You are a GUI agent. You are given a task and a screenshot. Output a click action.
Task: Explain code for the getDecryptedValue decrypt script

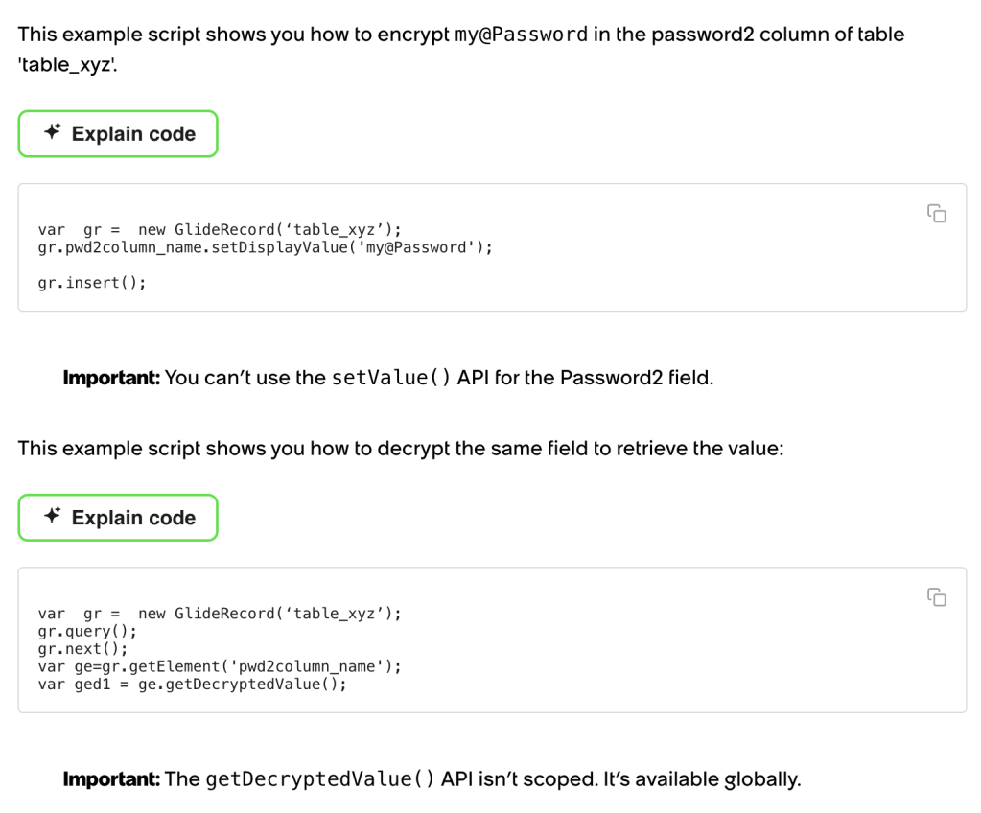pos(118,518)
